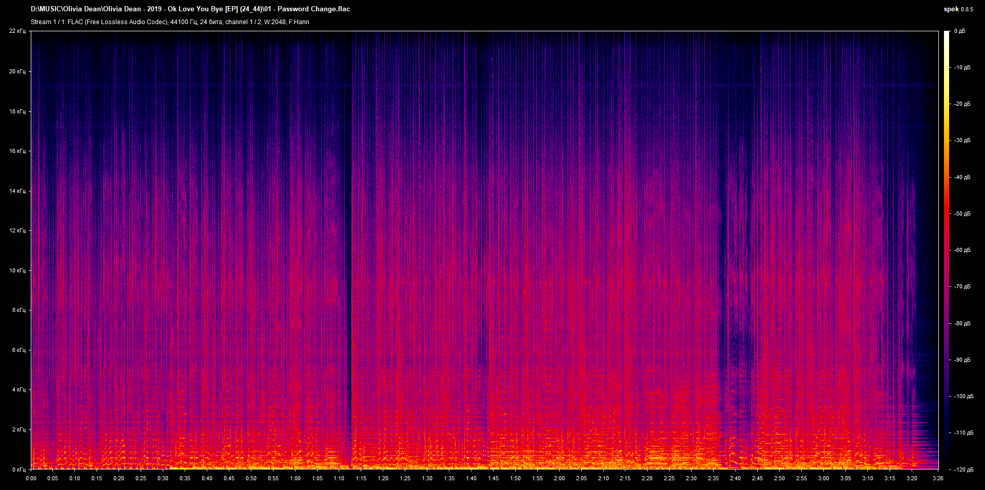Click the '0:45' time label
Viewport: 985px width, 490px height.
[229, 478]
